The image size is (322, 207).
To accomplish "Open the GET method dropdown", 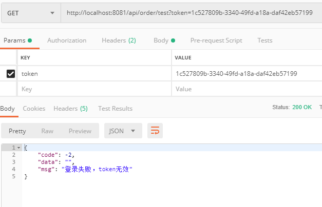I will (x=31, y=13).
